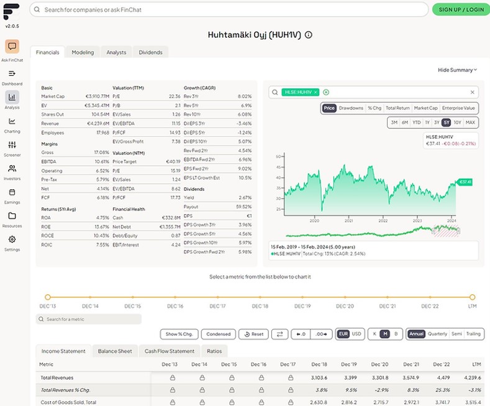Switch to Ratios tab

[214, 351]
